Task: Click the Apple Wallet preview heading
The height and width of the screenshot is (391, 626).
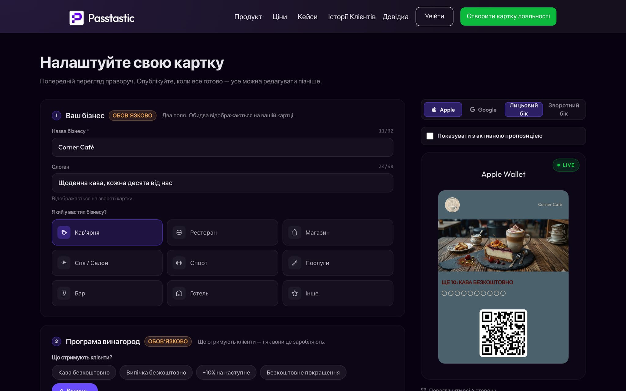Action: (503, 174)
